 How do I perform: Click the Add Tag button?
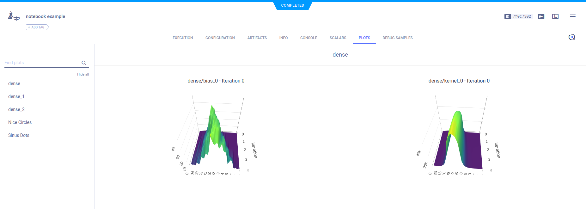pyautogui.click(x=37, y=27)
